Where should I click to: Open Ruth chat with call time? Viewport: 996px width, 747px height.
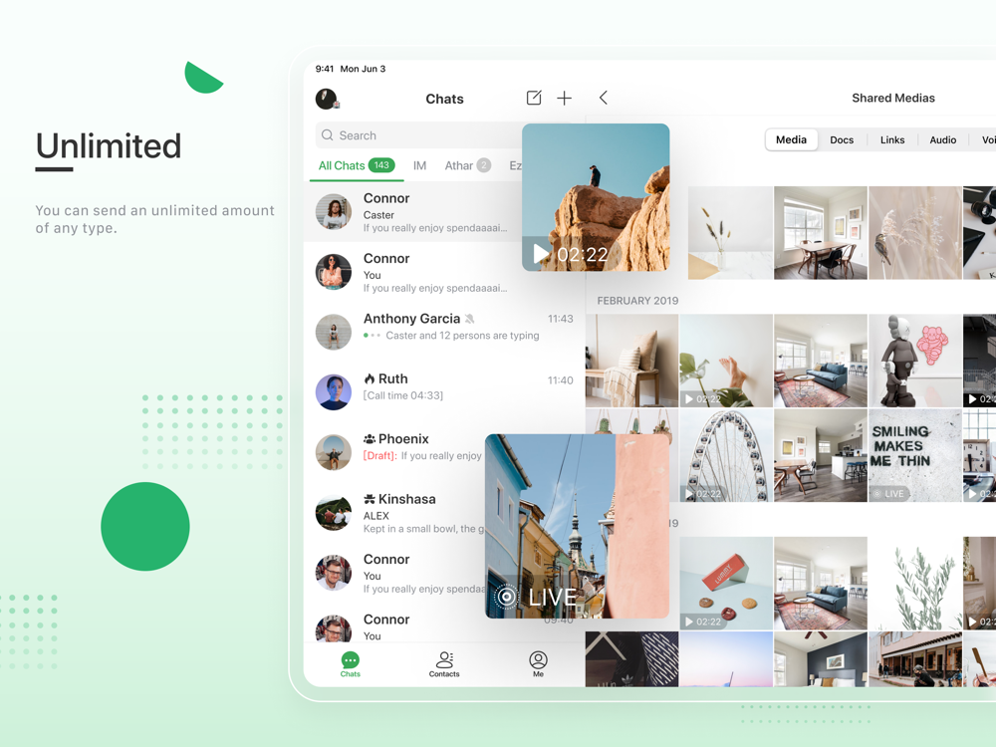point(444,391)
